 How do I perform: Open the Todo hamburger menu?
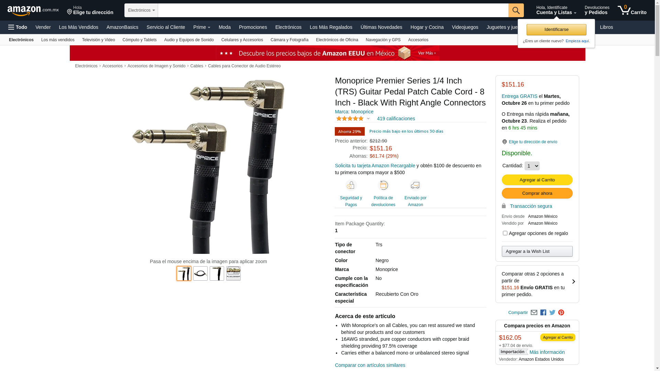pos(18,27)
